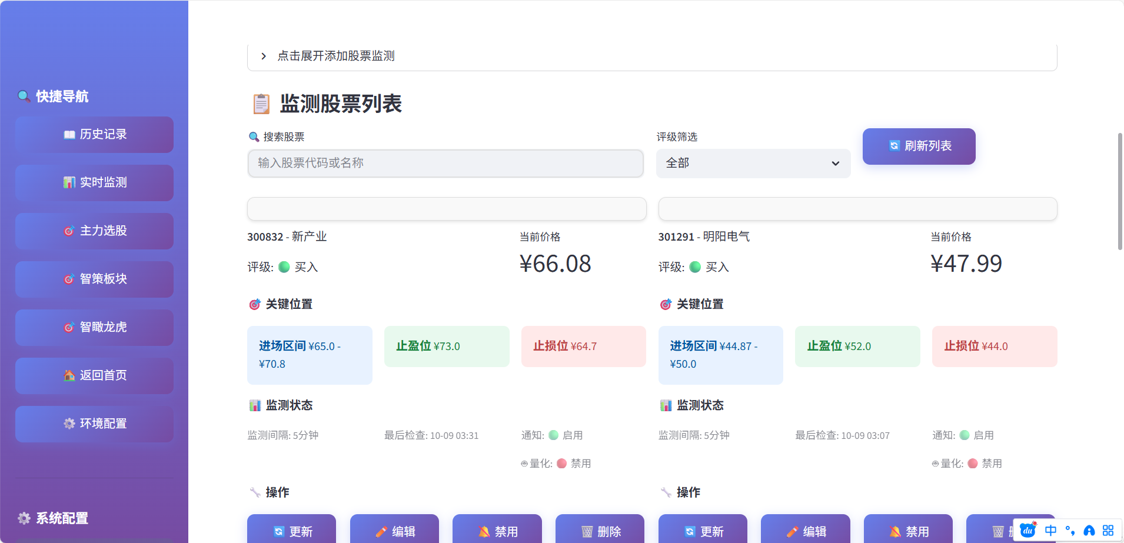Click the page's vertical scrollbar

point(1119,191)
